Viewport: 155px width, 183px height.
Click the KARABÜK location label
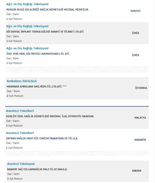(x=140, y=140)
